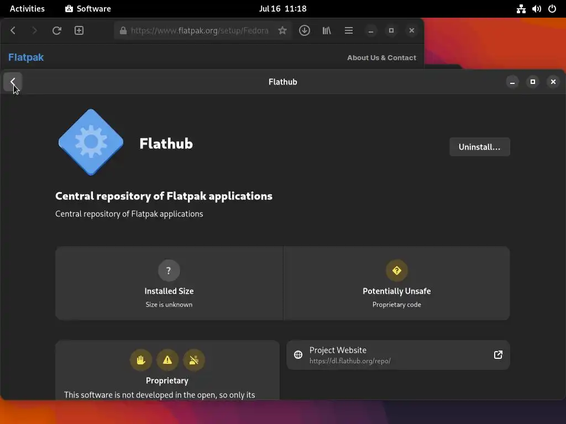Open the browser hamburger menu
The height and width of the screenshot is (424, 566).
349,31
